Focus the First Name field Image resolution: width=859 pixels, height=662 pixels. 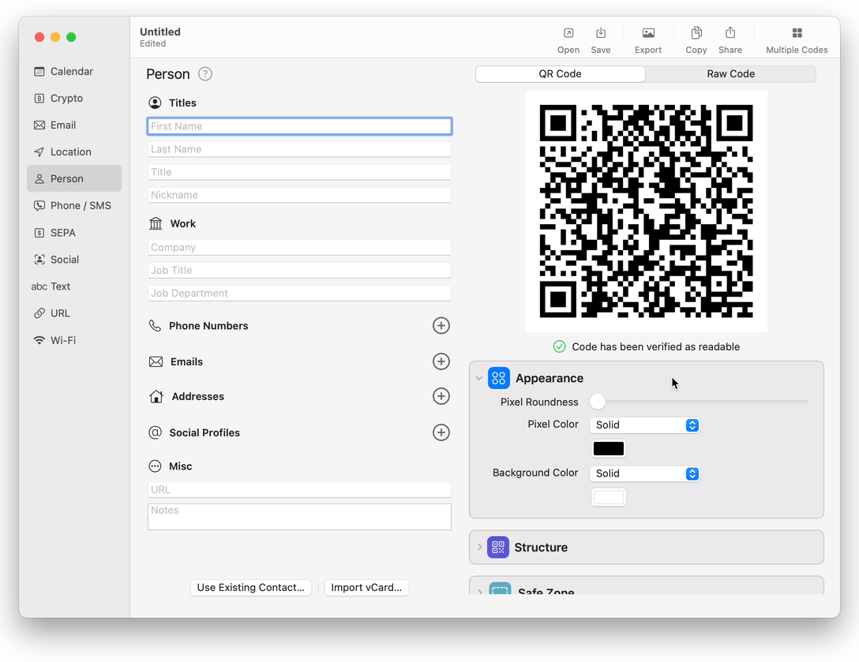pos(299,126)
